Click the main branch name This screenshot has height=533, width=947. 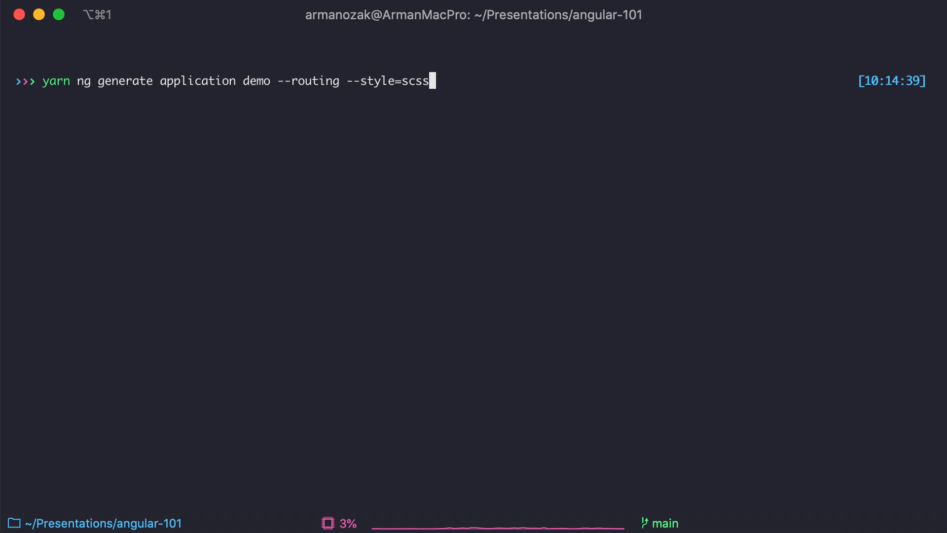(665, 523)
